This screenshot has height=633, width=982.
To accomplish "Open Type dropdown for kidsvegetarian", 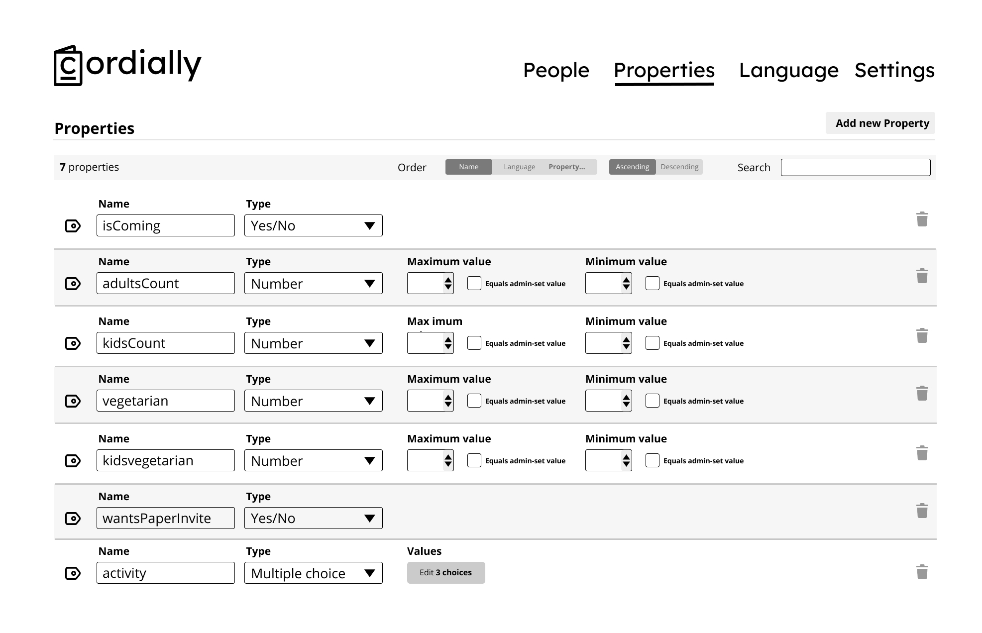I will 313,461.
